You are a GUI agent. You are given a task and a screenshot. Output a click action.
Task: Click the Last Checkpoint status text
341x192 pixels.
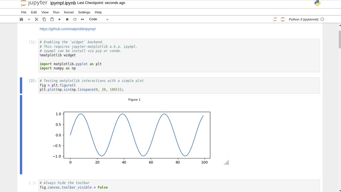(101, 3)
